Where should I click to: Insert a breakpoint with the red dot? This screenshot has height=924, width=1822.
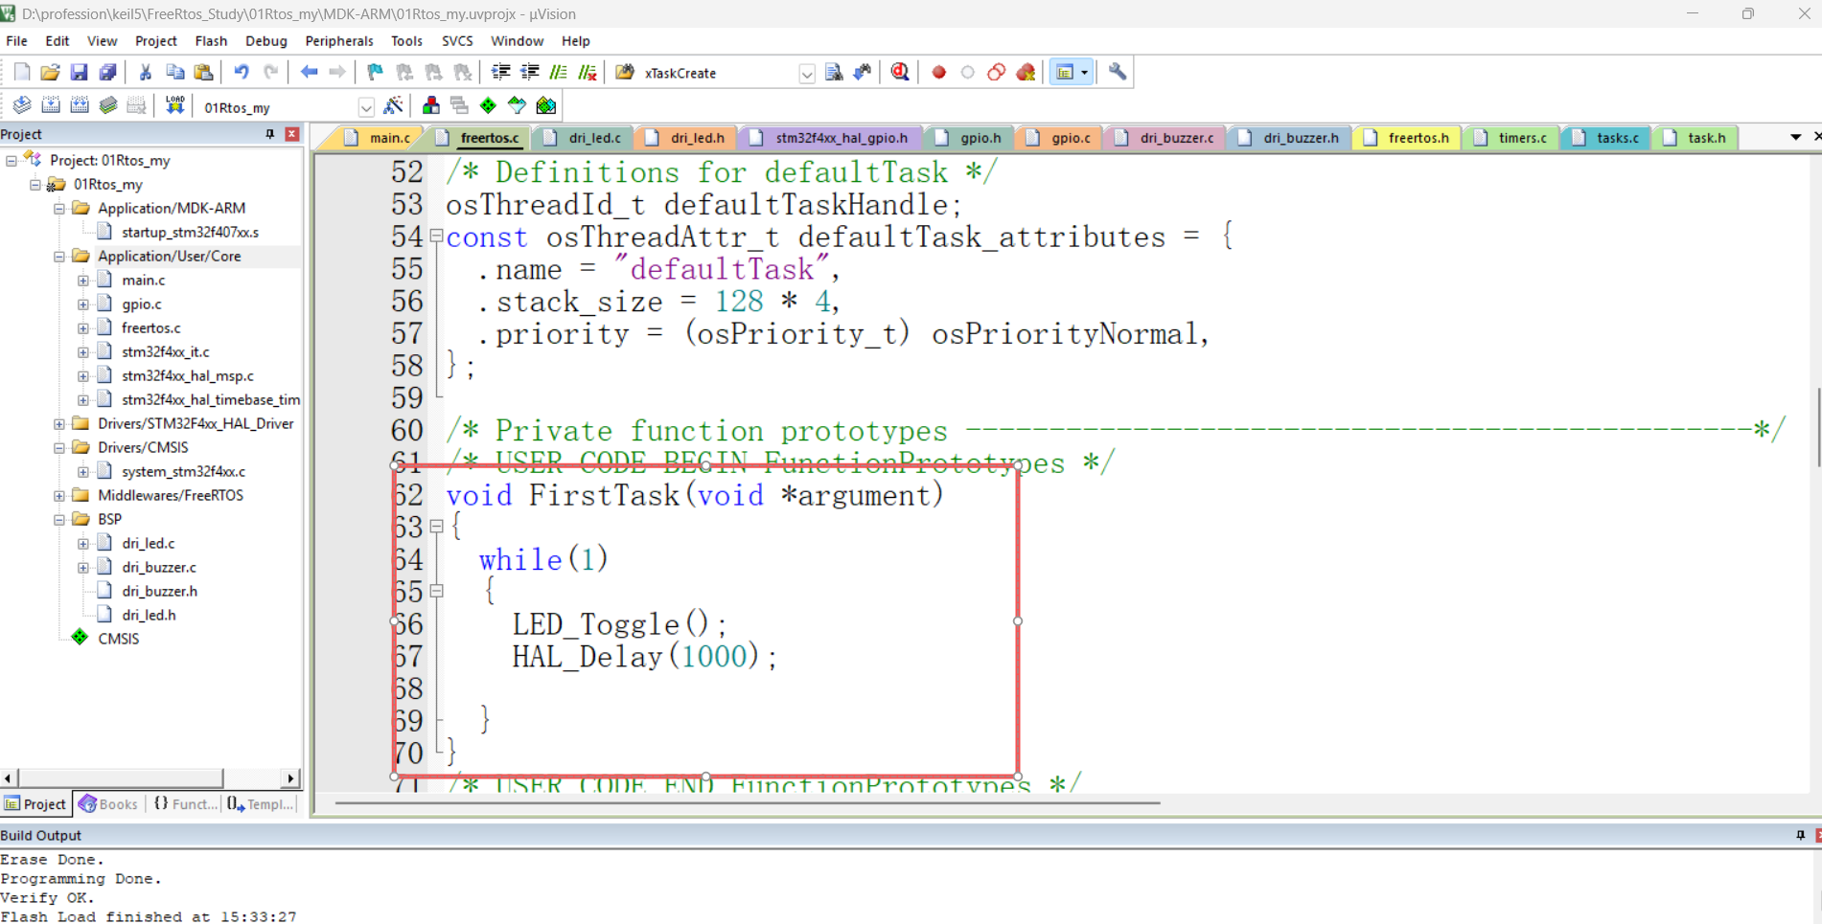939,73
